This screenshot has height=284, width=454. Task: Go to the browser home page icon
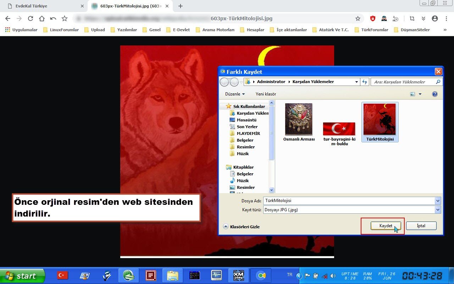tap(42, 18)
